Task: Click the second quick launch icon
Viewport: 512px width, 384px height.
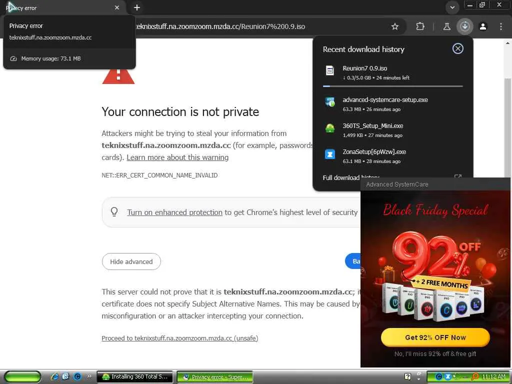Action: (65, 376)
